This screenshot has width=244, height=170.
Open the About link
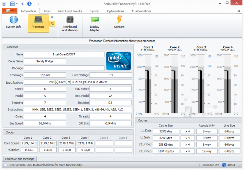point(231,165)
